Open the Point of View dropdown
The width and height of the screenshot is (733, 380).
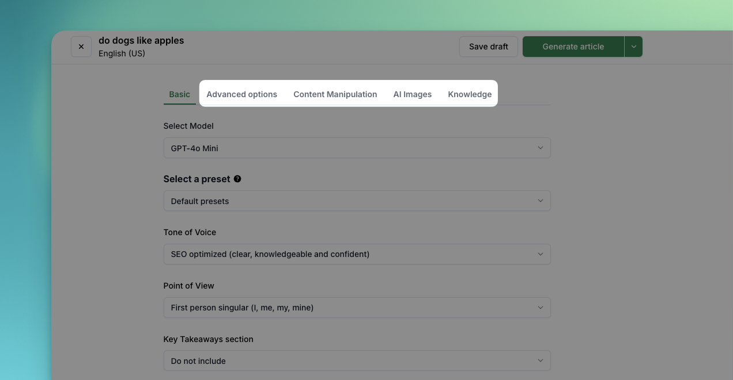coord(356,308)
